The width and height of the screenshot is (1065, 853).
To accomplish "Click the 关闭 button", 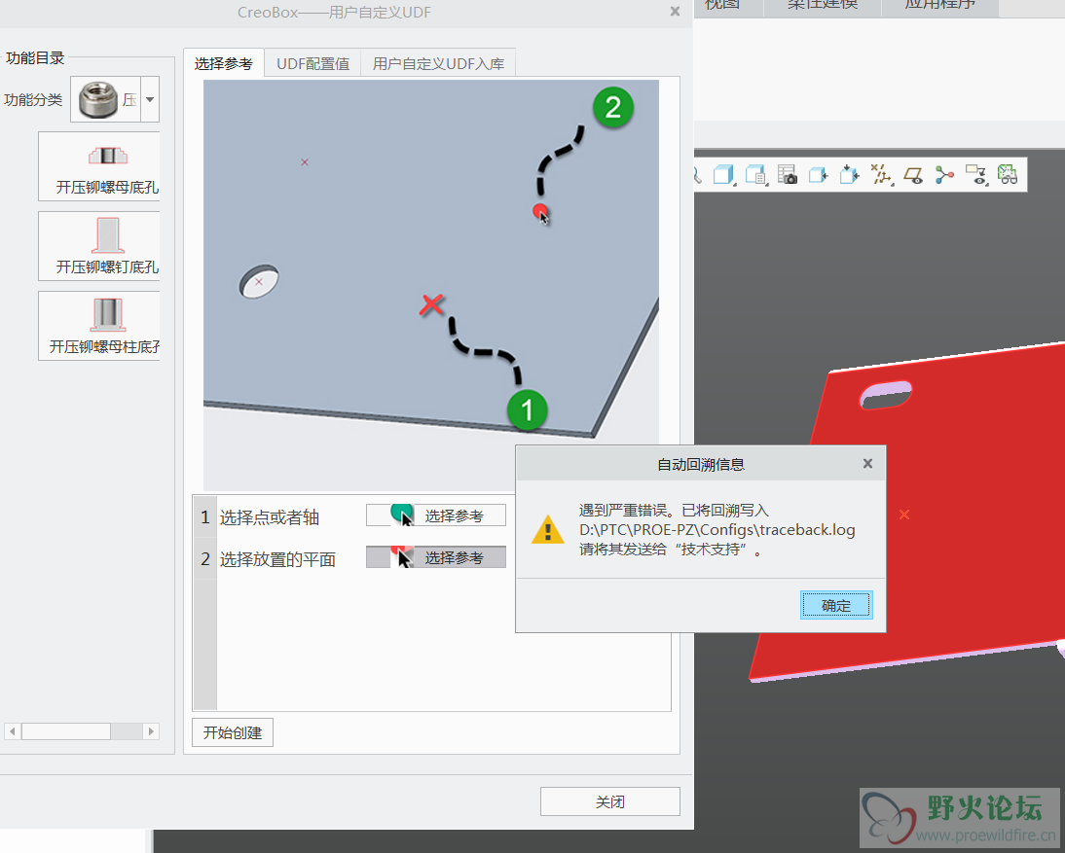I will (610, 801).
